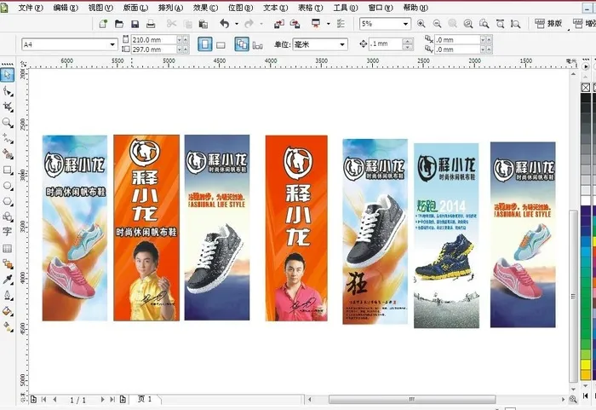Click the Save floppy disk icon
596x410 pixels.
pos(136,24)
